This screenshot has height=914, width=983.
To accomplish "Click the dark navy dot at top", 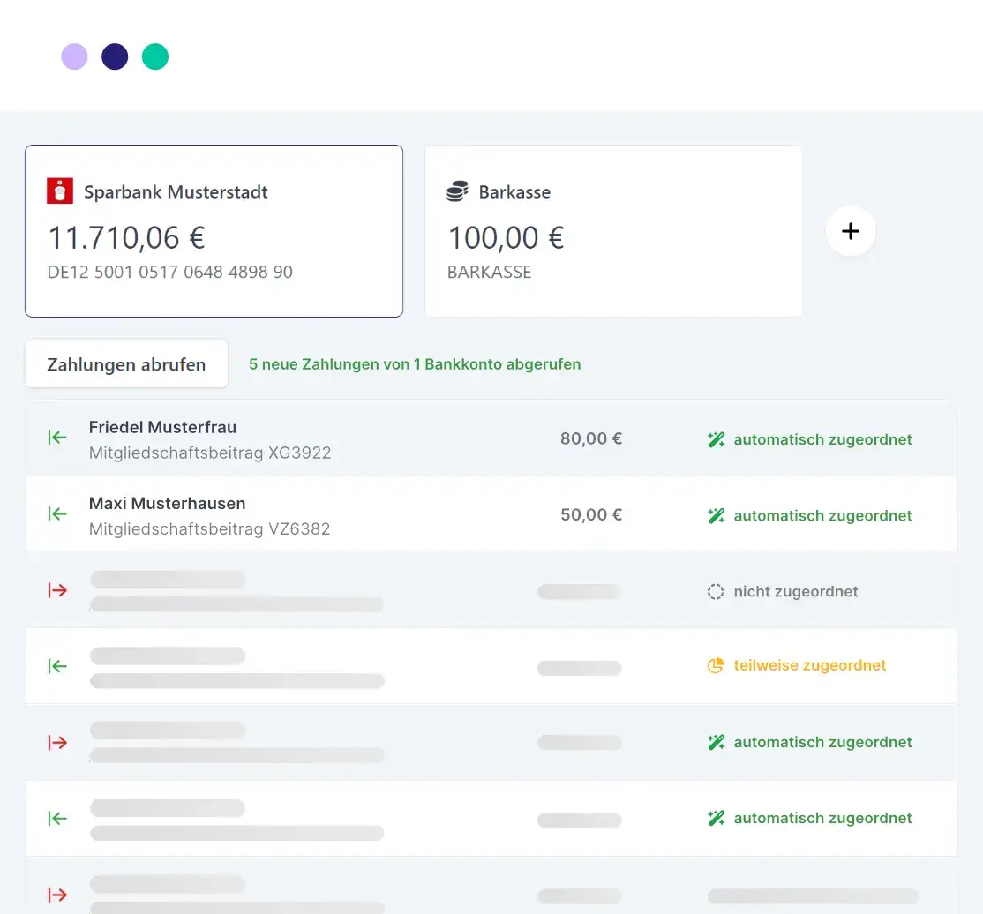I will tap(115, 56).
